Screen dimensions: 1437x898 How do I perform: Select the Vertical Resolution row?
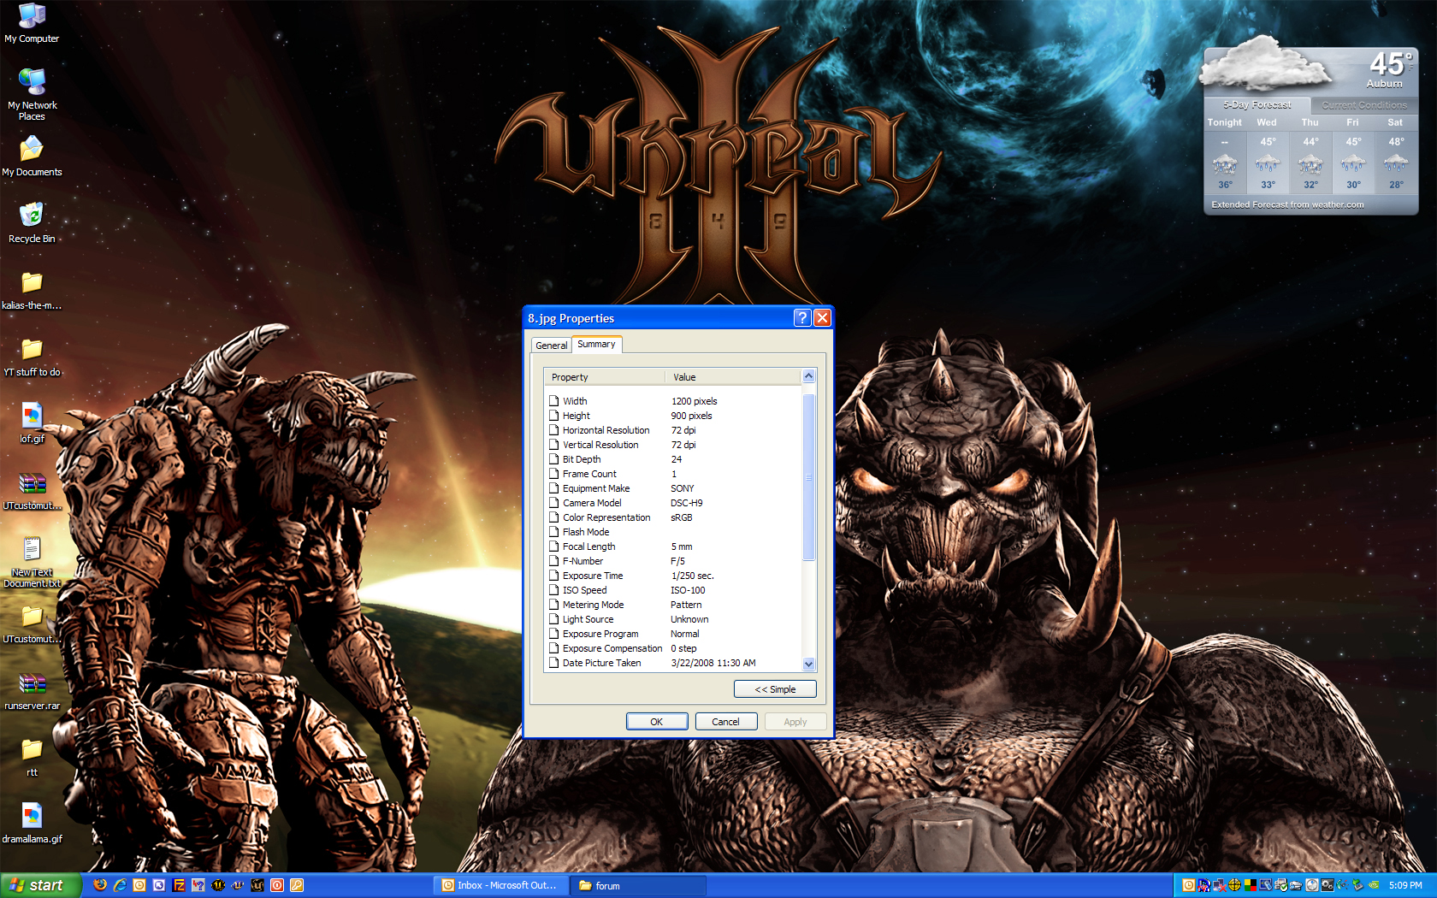[x=673, y=445]
